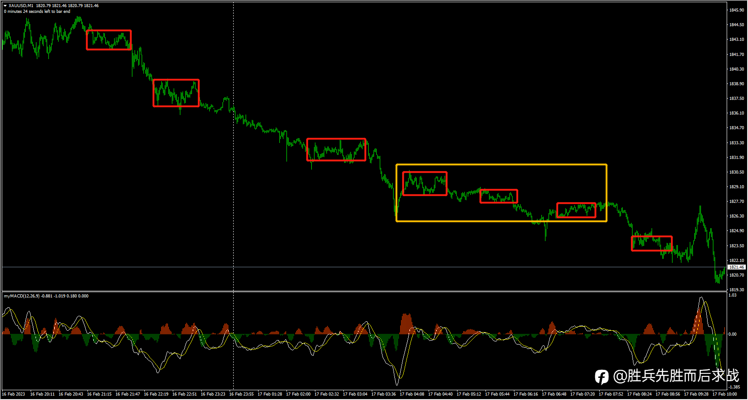This screenshot has width=748, height=400.
Task: Select the OHLC values 1820.79 1821.46 1820.79 1821.46
Action: click(x=68, y=6)
